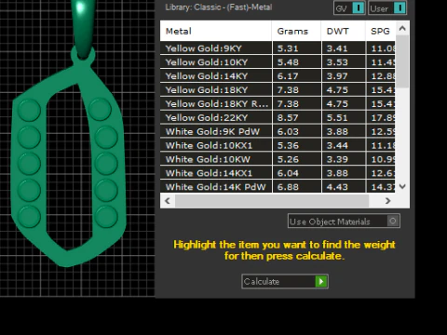Sort by the SPG column header
The image size is (447, 335).
381,31
